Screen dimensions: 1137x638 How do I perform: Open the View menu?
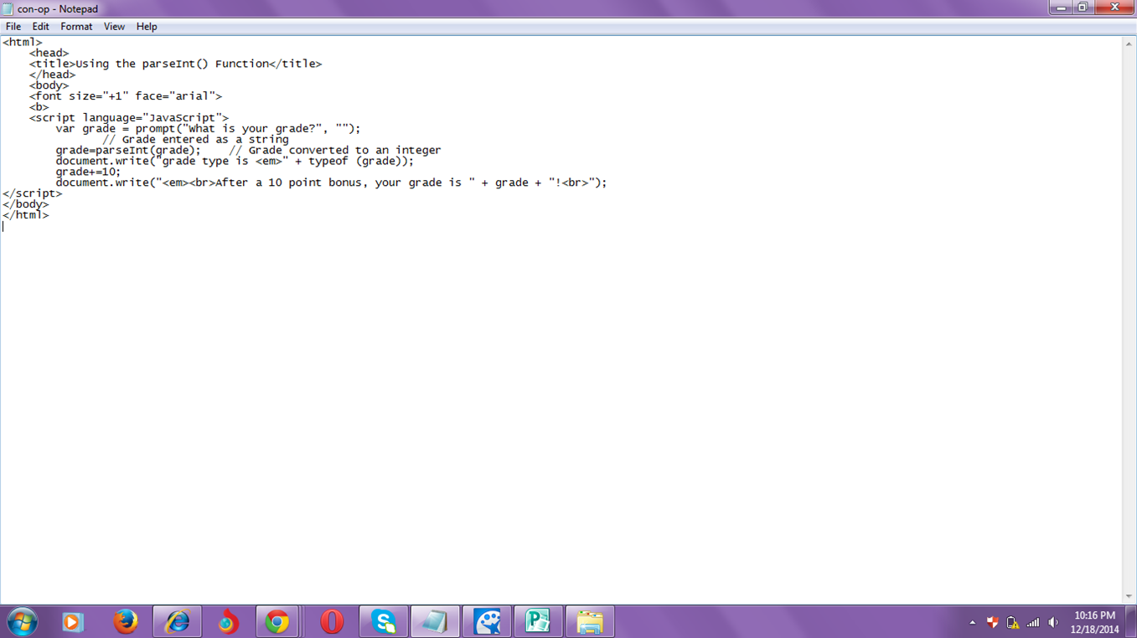click(114, 27)
